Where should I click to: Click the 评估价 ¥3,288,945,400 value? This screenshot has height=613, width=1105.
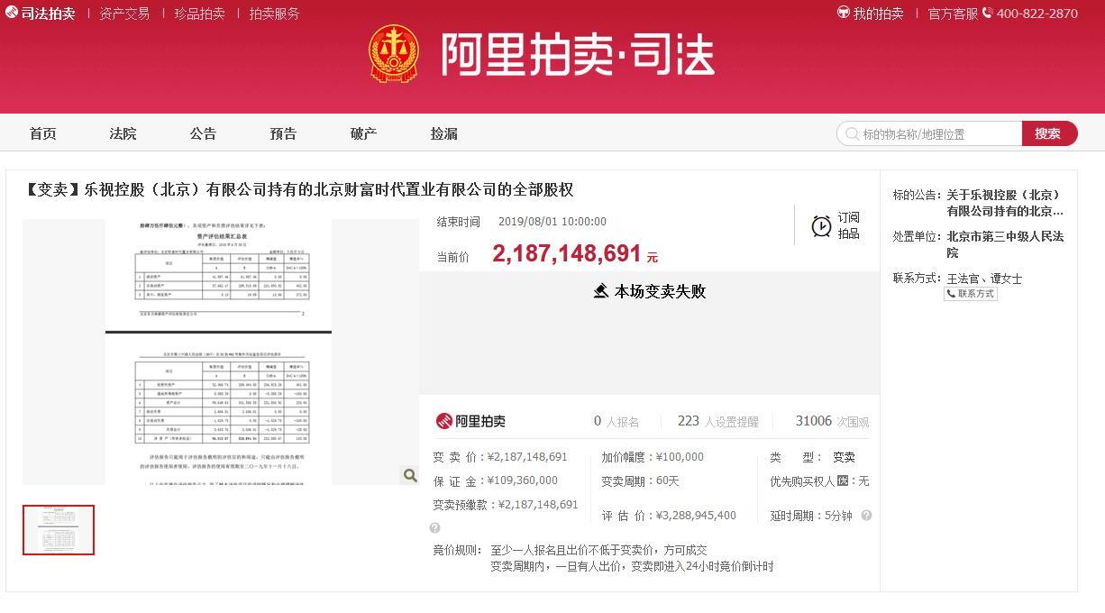point(696,516)
